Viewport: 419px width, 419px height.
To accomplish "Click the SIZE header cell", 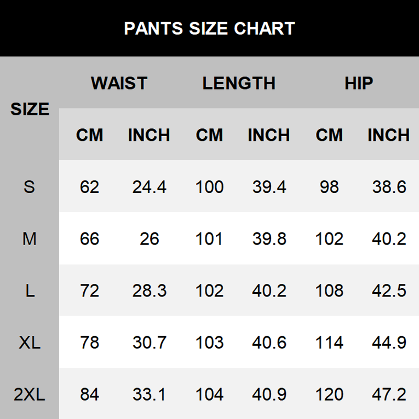I will pyautogui.click(x=30, y=109).
